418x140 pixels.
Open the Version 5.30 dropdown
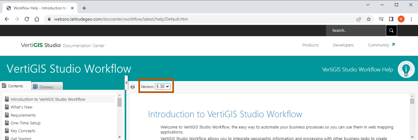point(163,86)
